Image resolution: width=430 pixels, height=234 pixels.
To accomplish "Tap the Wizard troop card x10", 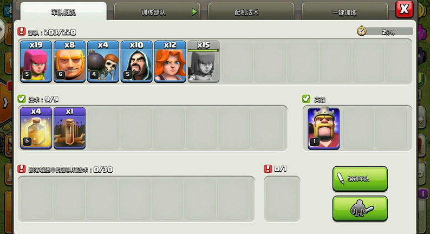I will click(136, 61).
